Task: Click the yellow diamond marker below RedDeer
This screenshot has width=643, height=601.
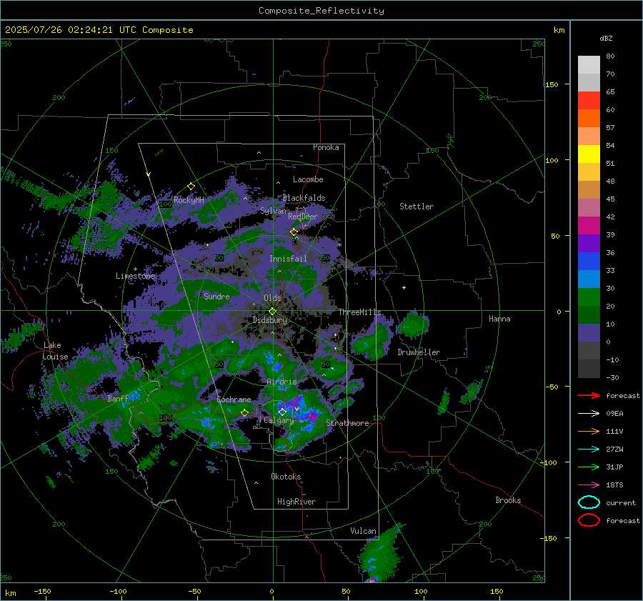Action: click(294, 232)
